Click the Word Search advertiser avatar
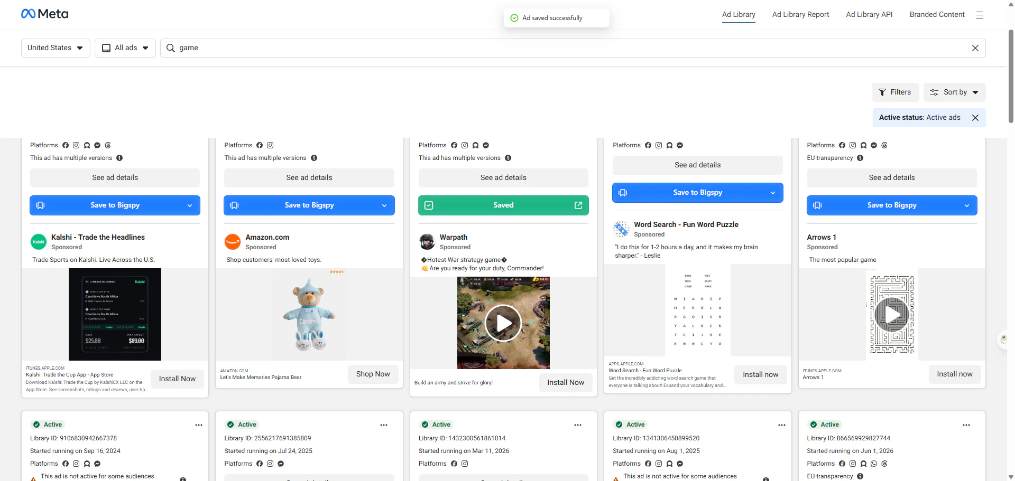Screen dimensions: 1015x481 click(x=621, y=229)
